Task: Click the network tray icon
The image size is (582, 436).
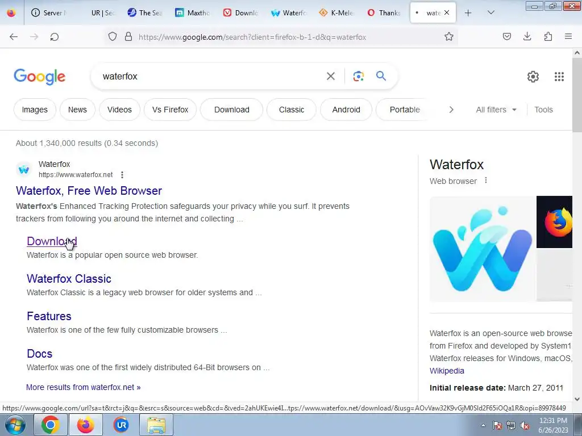Action: point(511,426)
